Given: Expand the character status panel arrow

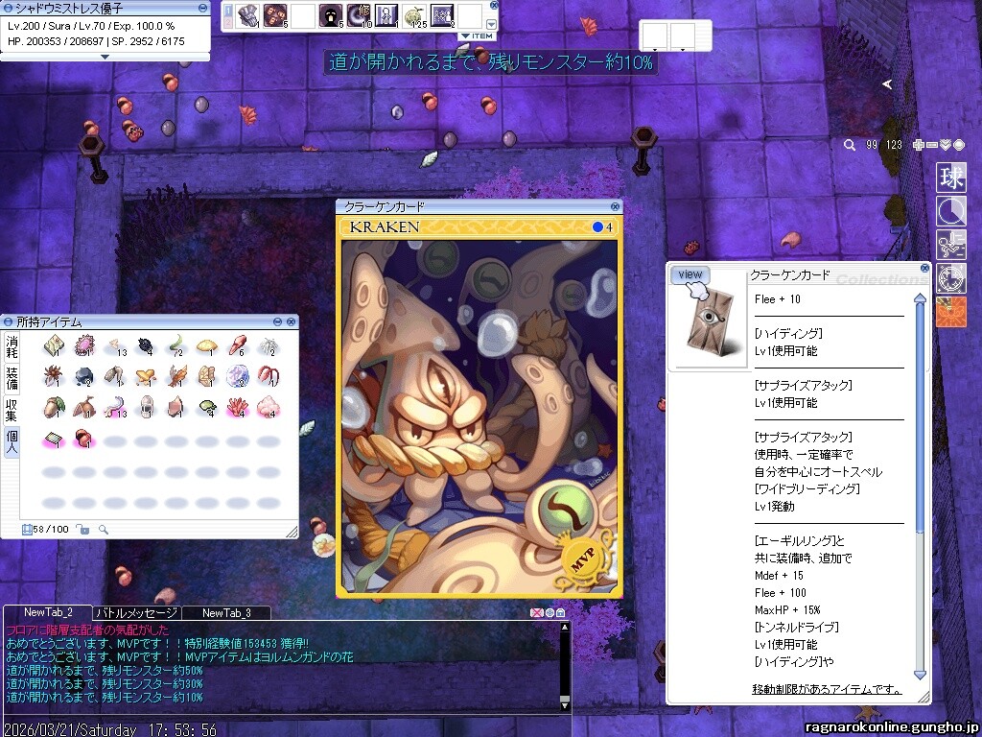Looking at the screenshot, I should click(x=105, y=57).
